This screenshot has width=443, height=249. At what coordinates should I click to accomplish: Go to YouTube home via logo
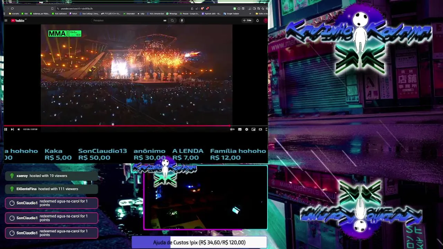pos(18,20)
